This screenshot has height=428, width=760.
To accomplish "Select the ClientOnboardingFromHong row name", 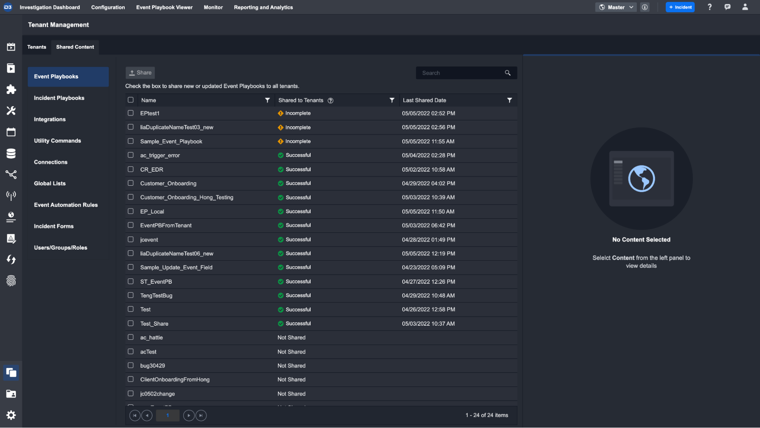I will (175, 380).
